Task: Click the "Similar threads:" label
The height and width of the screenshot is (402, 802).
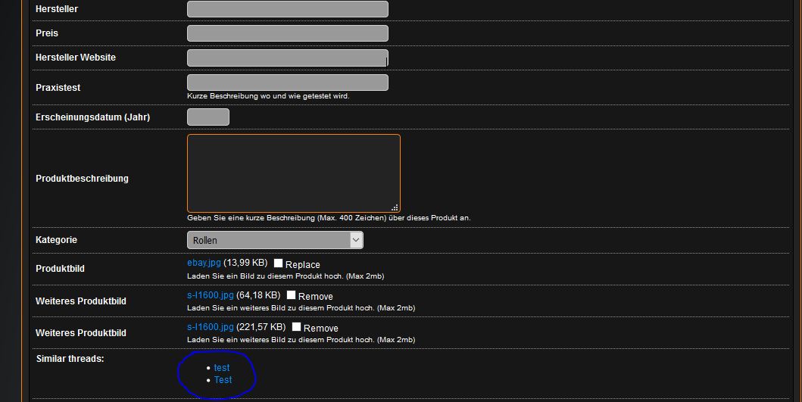Action: pyautogui.click(x=70, y=358)
